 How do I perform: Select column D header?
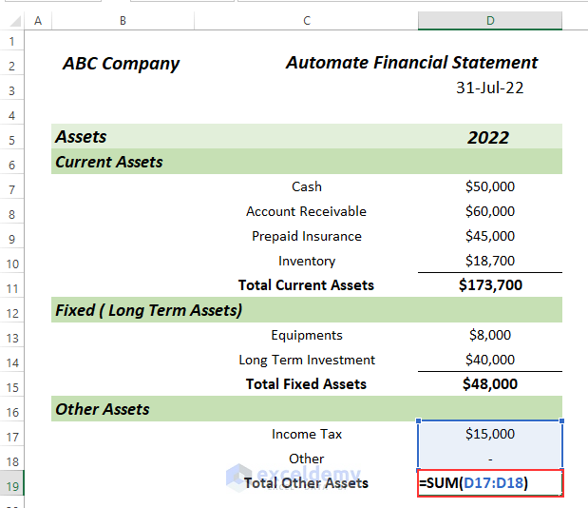pyautogui.click(x=489, y=20)
